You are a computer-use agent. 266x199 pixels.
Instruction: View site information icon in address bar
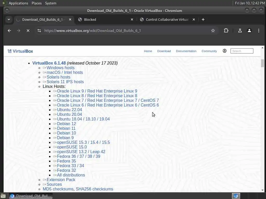(39, 31)
